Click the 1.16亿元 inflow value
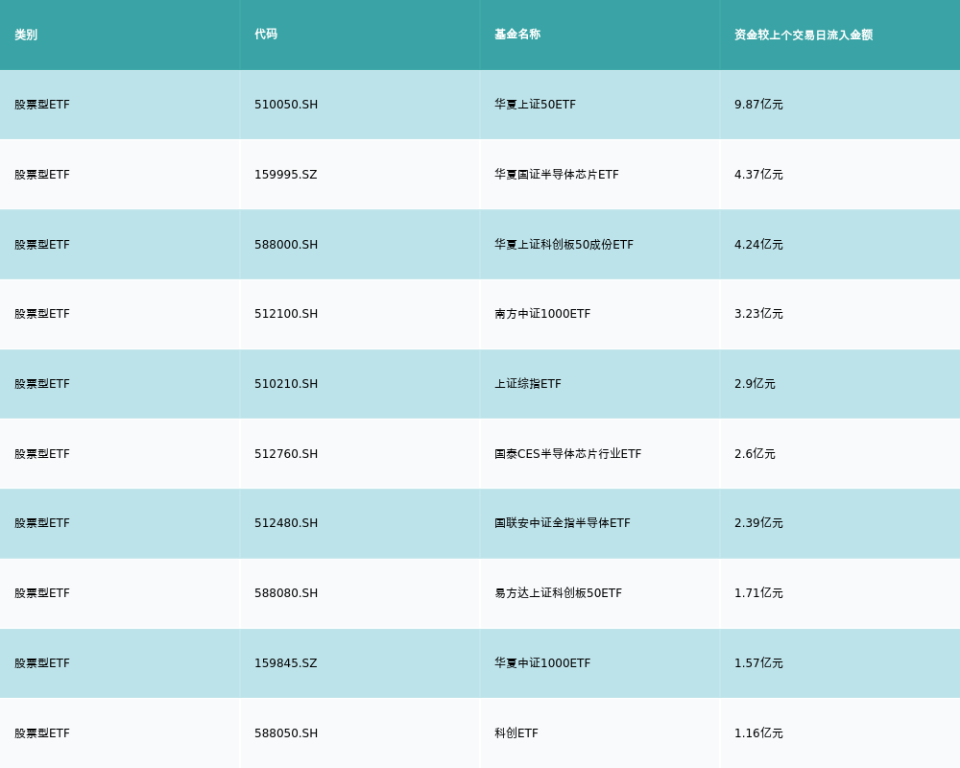This screenshot has width=960, height=768. pyautogui.click(x=758, y=733)
